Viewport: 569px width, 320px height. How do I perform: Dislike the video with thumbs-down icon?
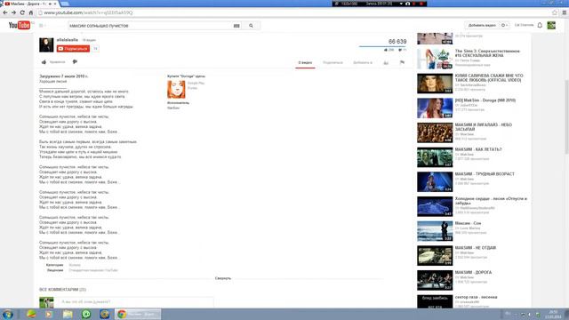[75, 62]
